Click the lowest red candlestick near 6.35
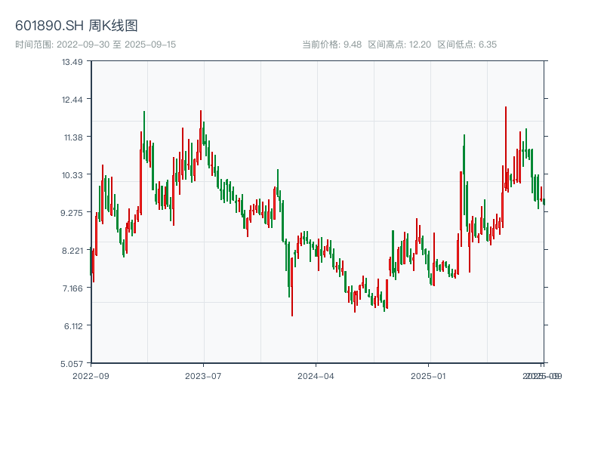 [x=292, y=287]
